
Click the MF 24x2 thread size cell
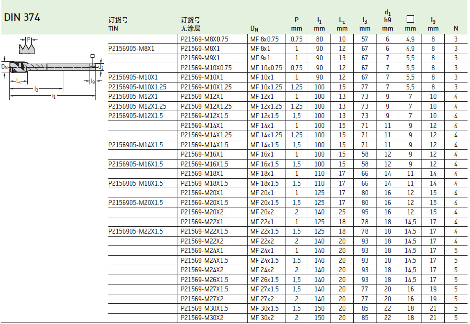[x=262, y=270]
